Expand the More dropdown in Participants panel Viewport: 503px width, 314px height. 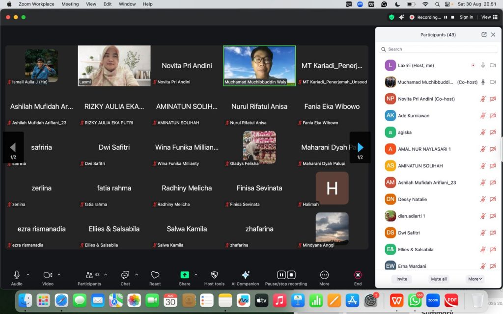click(475, 279)
